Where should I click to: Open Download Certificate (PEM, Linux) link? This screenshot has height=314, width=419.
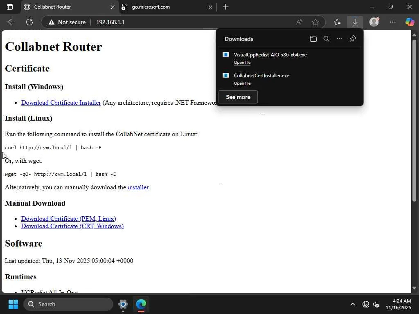point(69,219)
